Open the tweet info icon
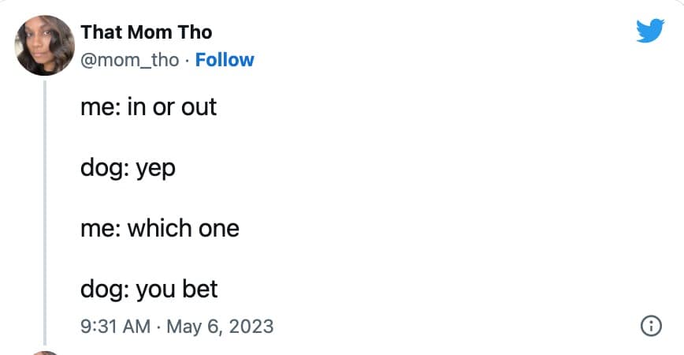The image size is (684, 355). (651, 325)
